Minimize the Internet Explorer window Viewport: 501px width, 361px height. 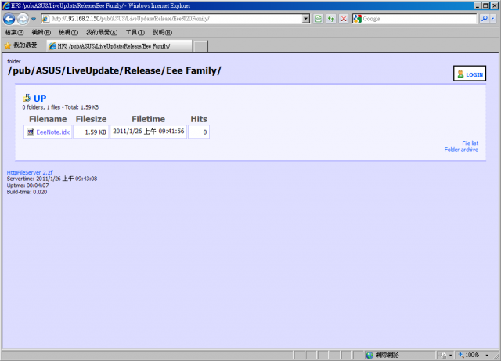pos(477,5)
